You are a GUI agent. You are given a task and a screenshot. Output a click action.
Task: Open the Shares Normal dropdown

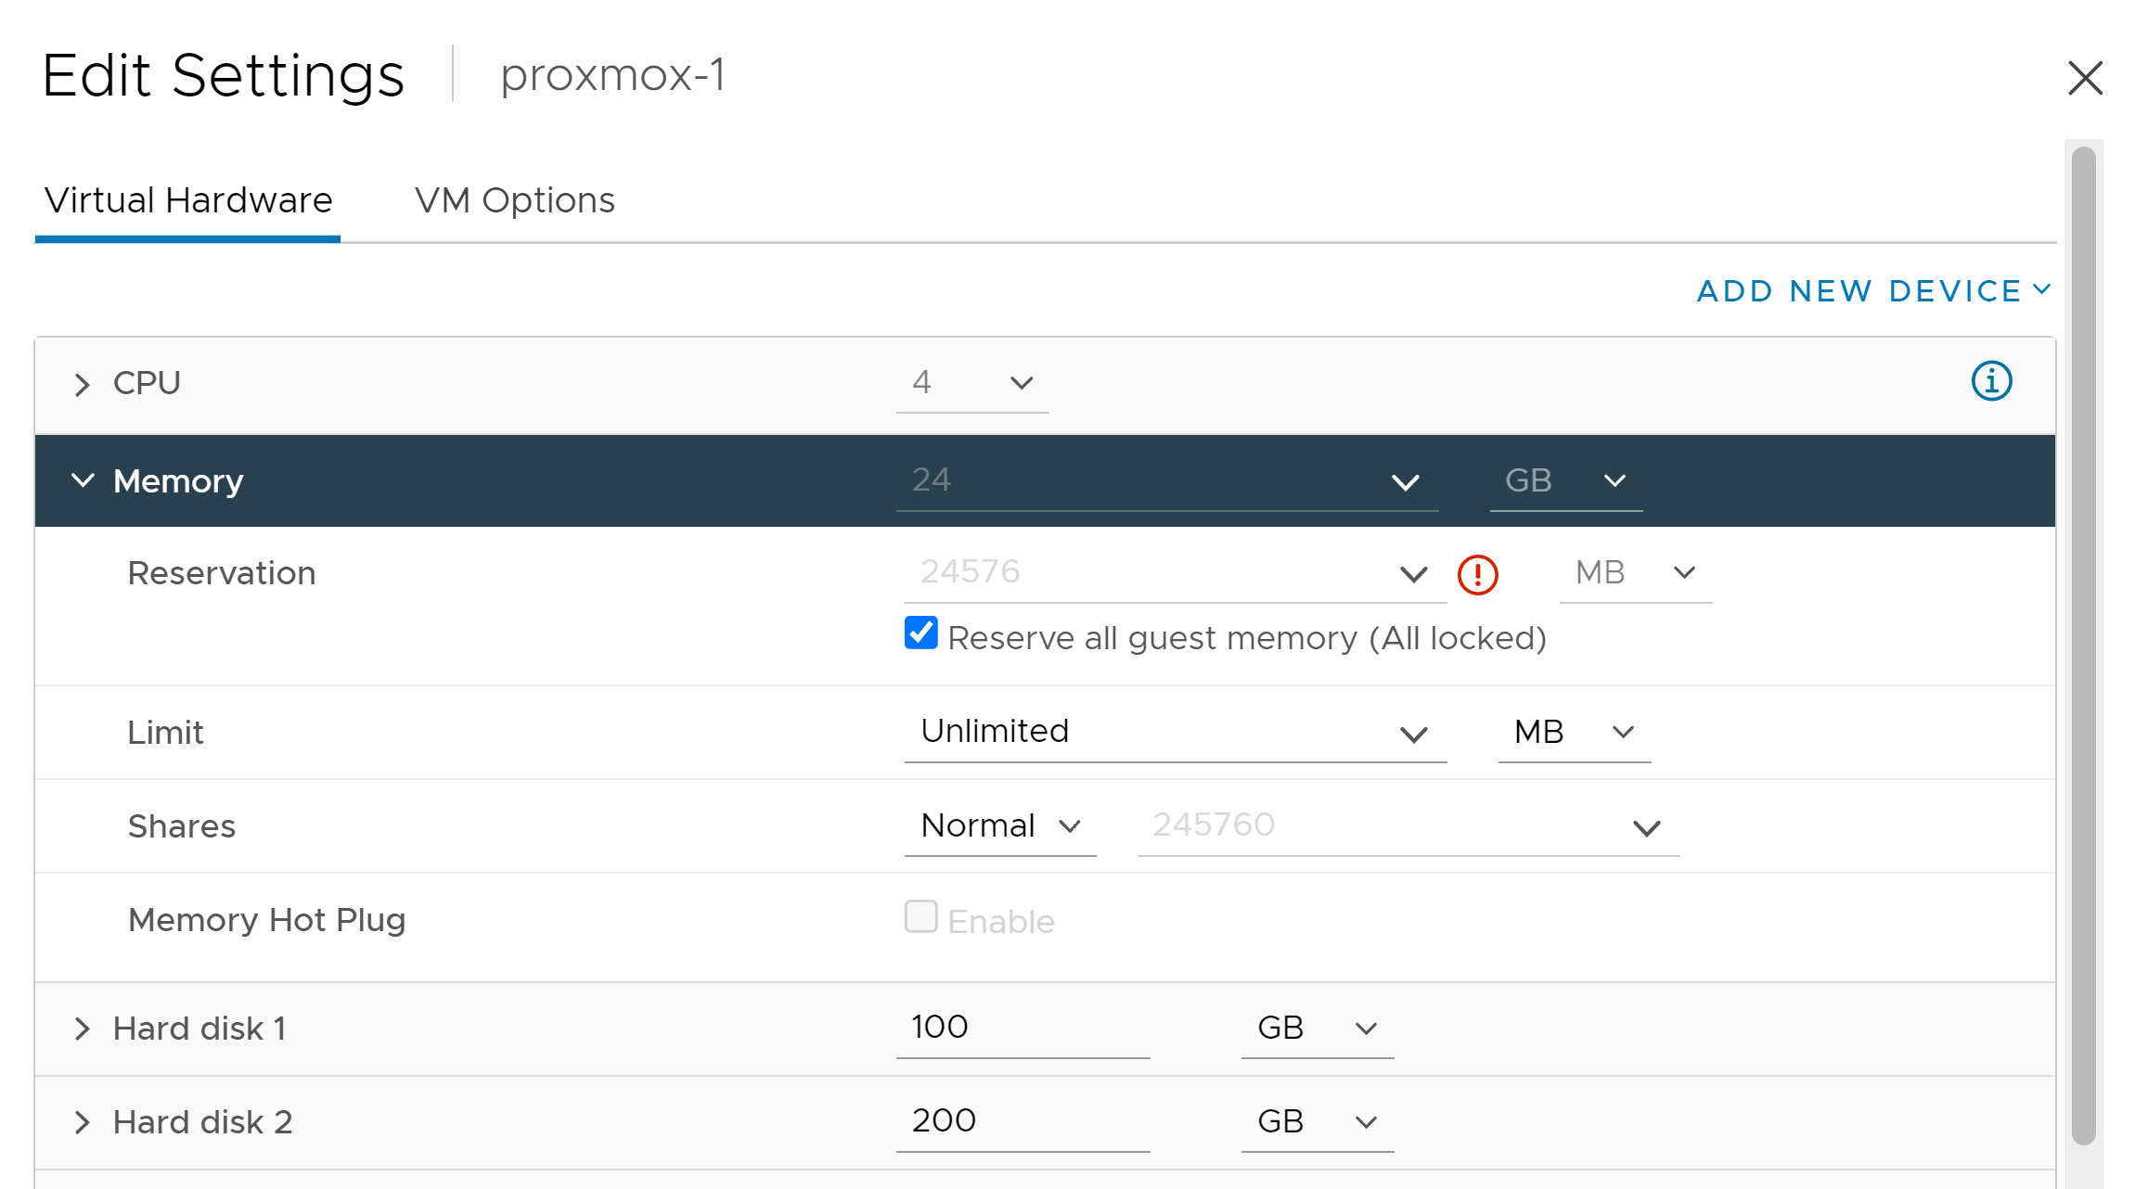click(x=1000, y=826)
